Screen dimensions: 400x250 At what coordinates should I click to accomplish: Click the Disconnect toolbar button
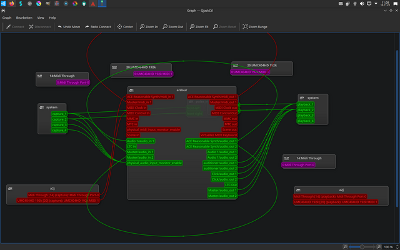click(x=40, y=27)
